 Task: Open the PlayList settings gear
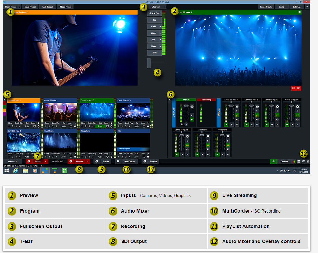pyautogui.click(x=145, y=161)
